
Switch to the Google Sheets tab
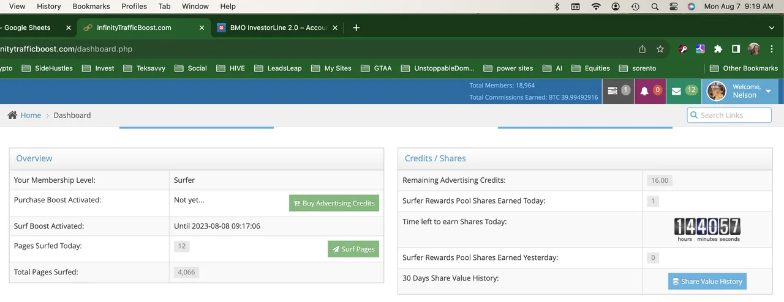point(28,28)
